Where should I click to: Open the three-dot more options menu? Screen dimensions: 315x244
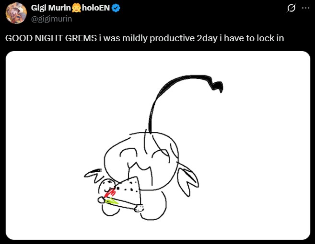tap(305, 8)
